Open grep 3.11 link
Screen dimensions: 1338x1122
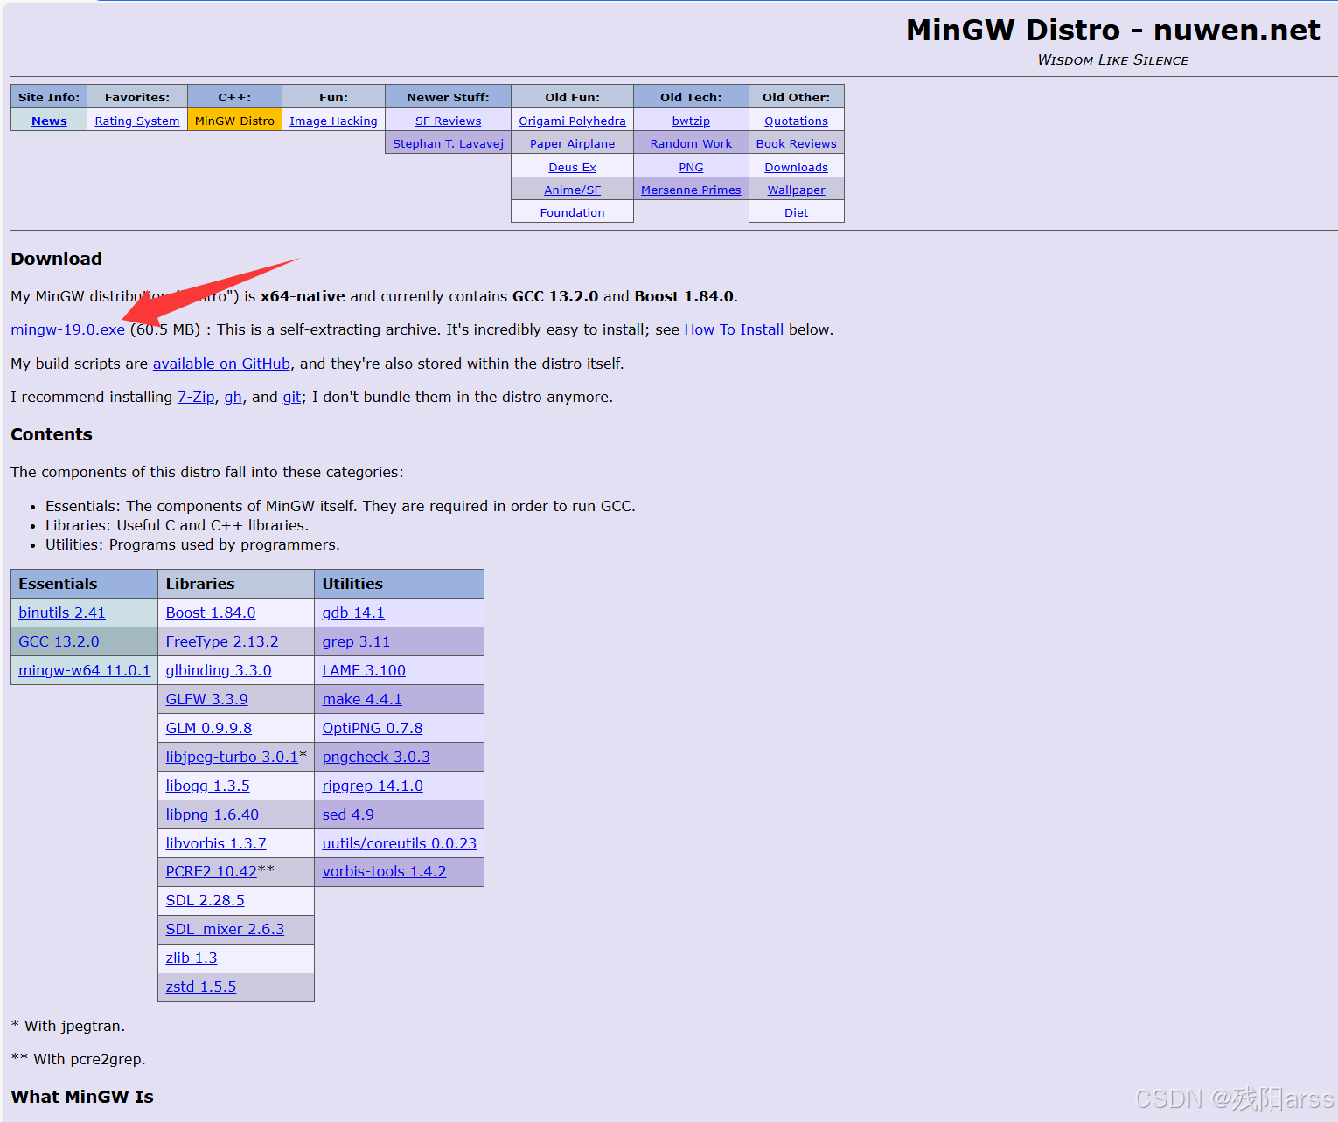(356, 641)
